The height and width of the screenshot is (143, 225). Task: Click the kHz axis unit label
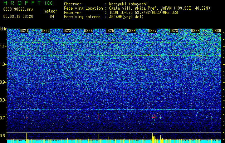pos(3,29)
